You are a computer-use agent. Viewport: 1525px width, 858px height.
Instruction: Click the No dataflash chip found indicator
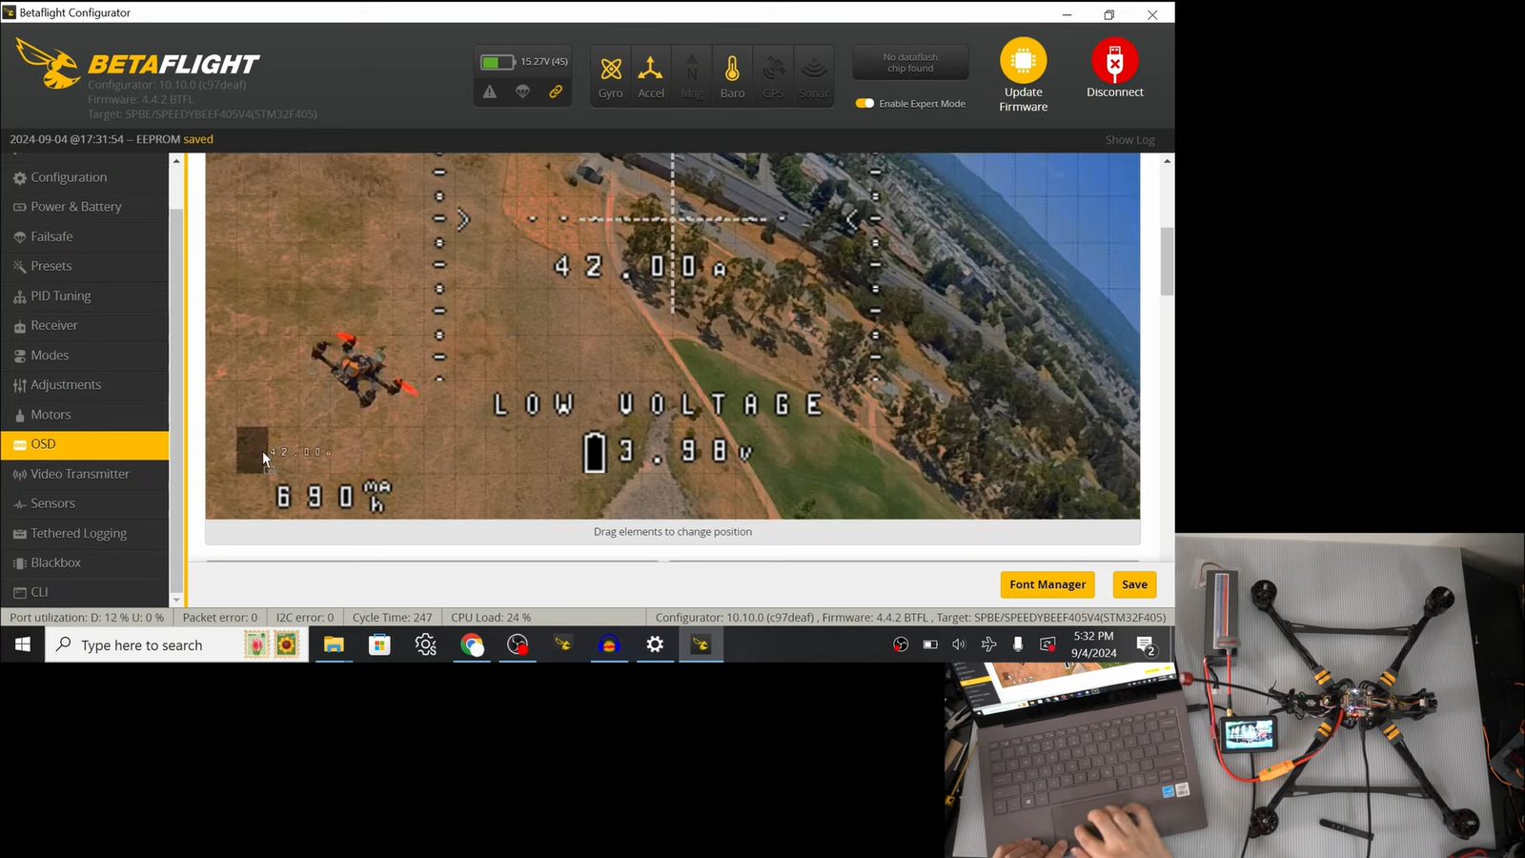click(x=910, y=63)
